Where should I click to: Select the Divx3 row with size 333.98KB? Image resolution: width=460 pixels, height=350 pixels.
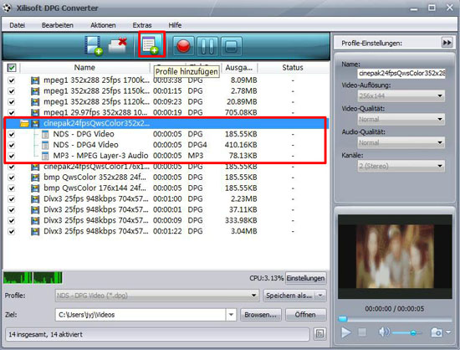(x=166, y=220)
